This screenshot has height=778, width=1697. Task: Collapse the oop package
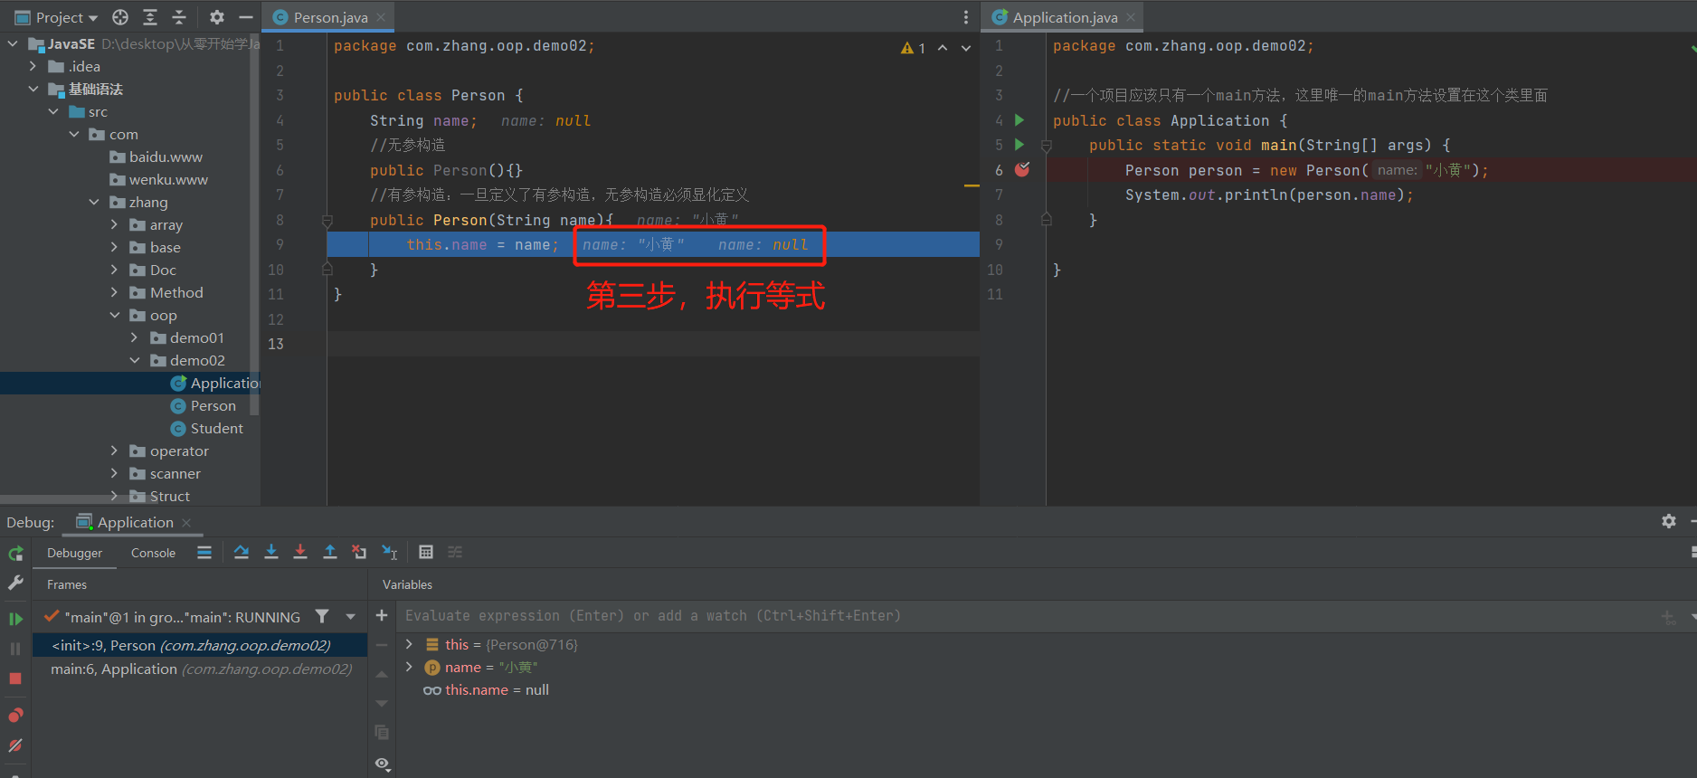pyautogui.click(x=114, y=315)
